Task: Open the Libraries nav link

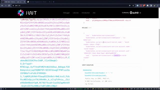Action: [x=76, y=13]
